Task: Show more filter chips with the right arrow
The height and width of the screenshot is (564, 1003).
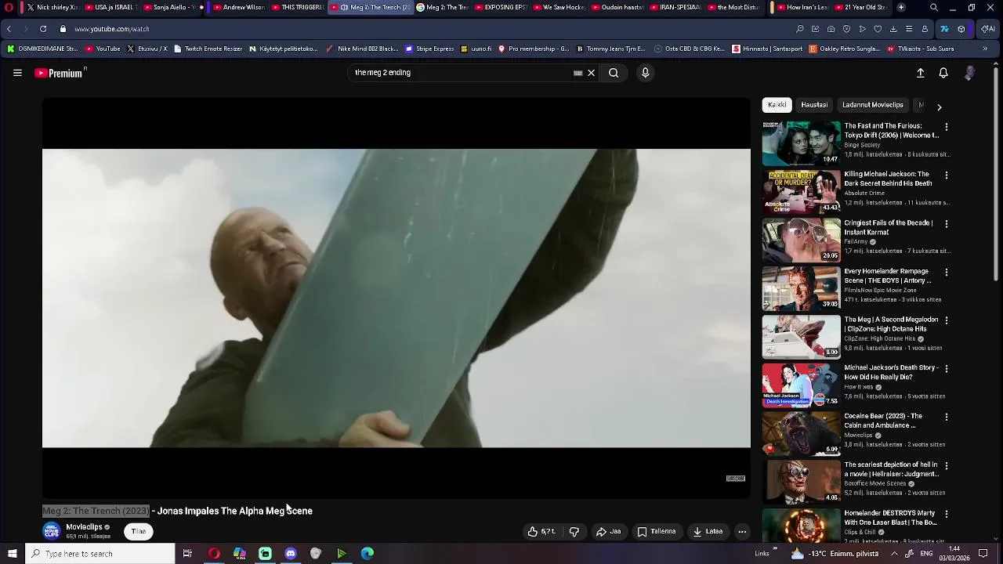Action: pyautogui.click(x=939, y=107)
